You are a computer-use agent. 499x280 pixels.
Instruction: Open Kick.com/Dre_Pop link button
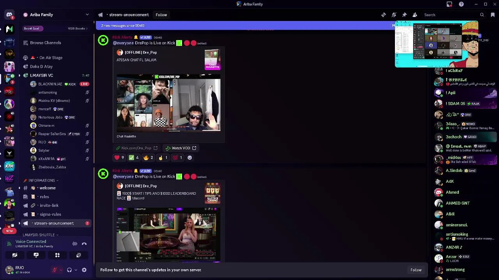(x=137, y=148)
